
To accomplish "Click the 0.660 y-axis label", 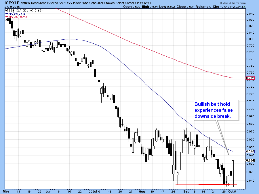I will (250, 140).
